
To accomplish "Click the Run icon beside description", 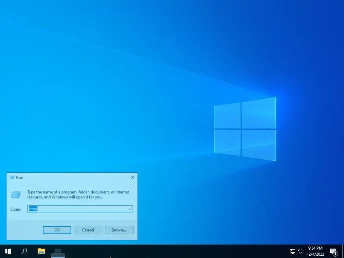I will 16,195.
